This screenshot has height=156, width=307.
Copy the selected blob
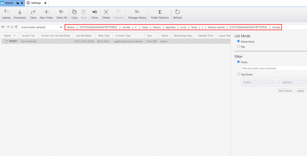pos(74,14)
